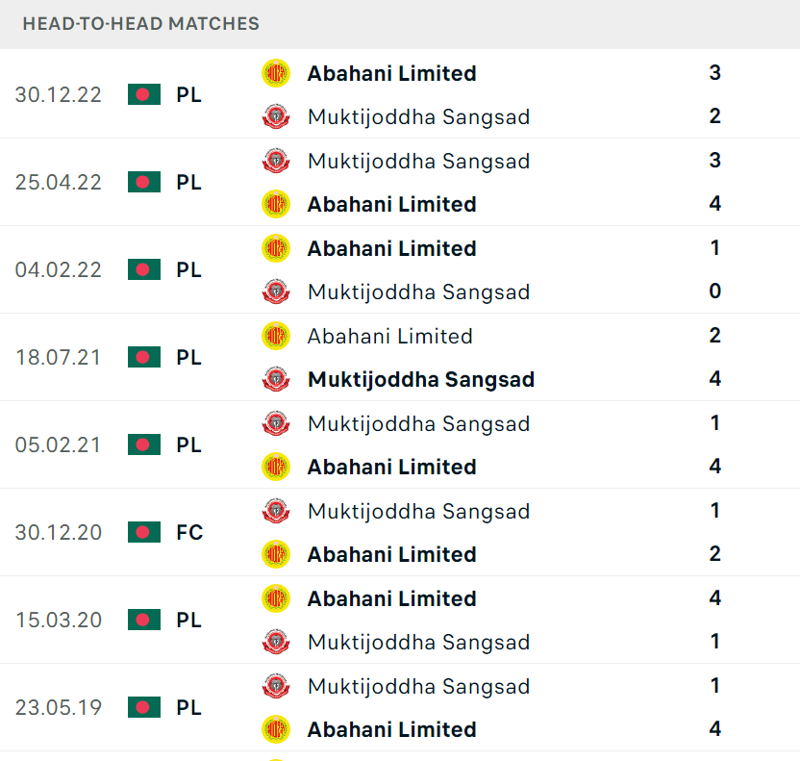Image resolution: width=800 pixels, height=761 pixels.
Task: Open Muktijoddha Sangsad from the 15.03.20 match
Action: pyautogui.click(x=419, y=643)
